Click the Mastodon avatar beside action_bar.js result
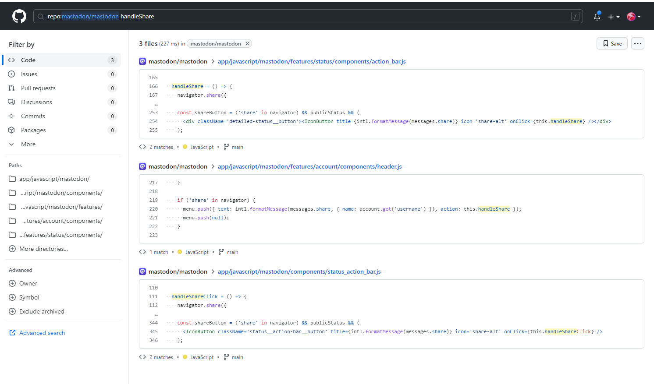This screenshot has width=654, height=384. [142, 61]
